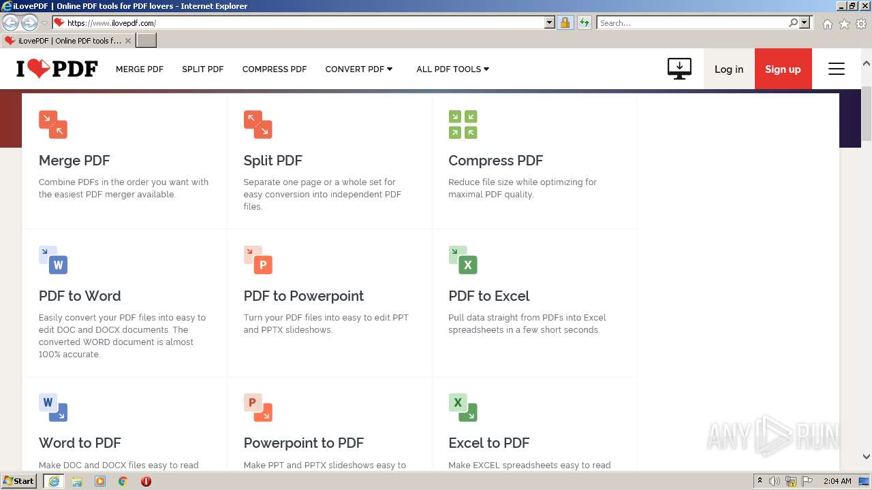Viewport: 872px width, 490px height.
Task: Open SPLIT PDF from the navigation bar
Action: pos(203,69)
